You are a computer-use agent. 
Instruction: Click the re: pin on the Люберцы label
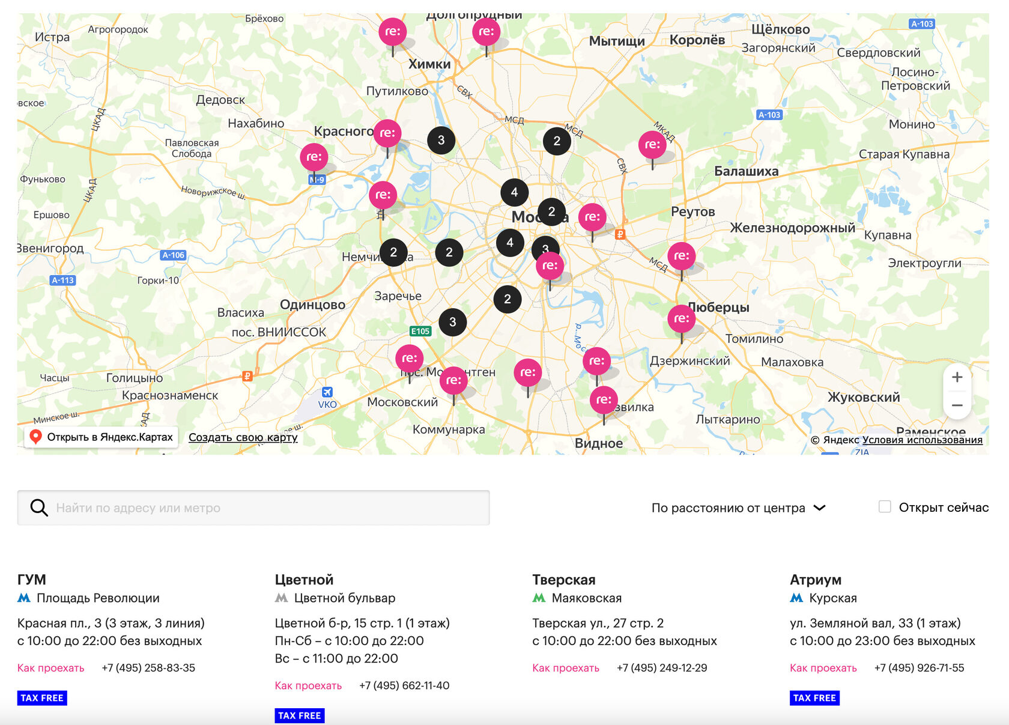click(682, 318)
